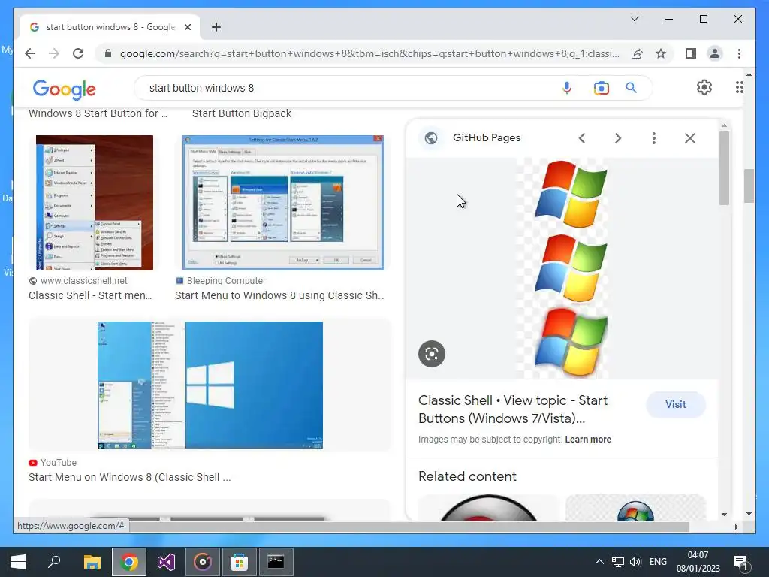Viewport: 769px width, 577px height.
Task: Go back to the previous page in Chrome
Action: point(30,53)
